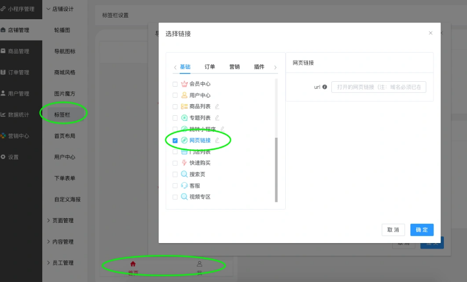Click the 小程序管理 link icon at top left
This screenshot has width=467, height=282.
[x=3, y=9]
